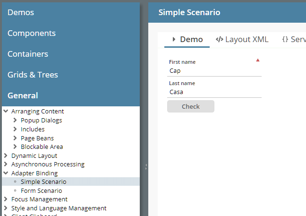Viewport: 306px width, 216px height.
Task: Expand the Dynamic Layout node
Action: coord(6,156)
